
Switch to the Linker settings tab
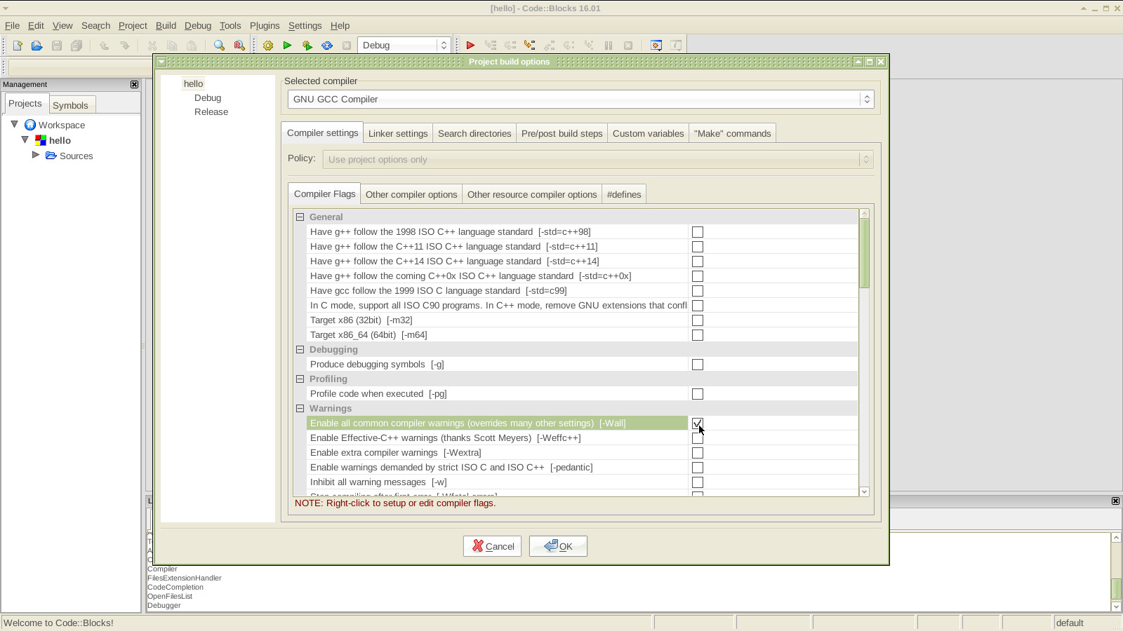[398, 133]
